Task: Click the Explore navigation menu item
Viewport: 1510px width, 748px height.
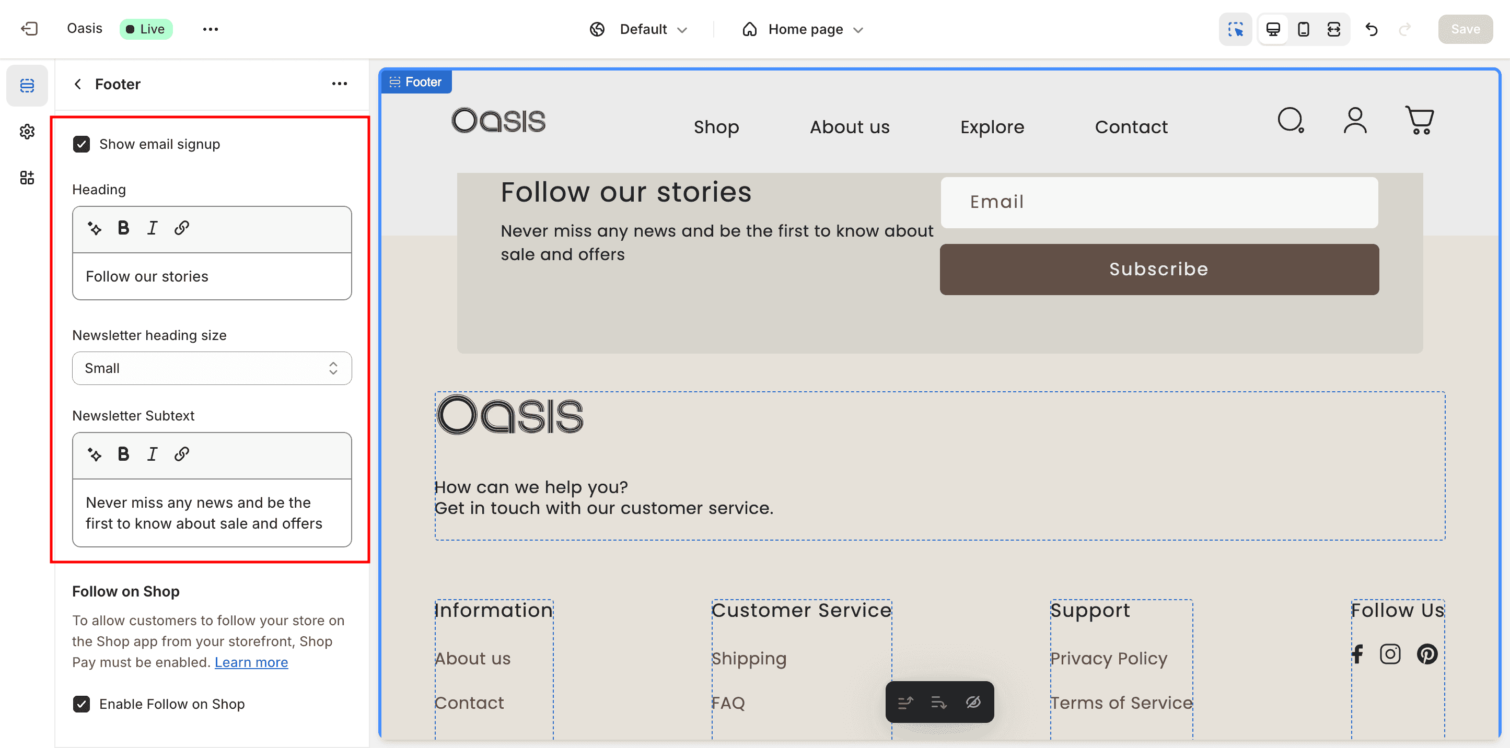Action: pyautogui.click(x=992, y=127)
